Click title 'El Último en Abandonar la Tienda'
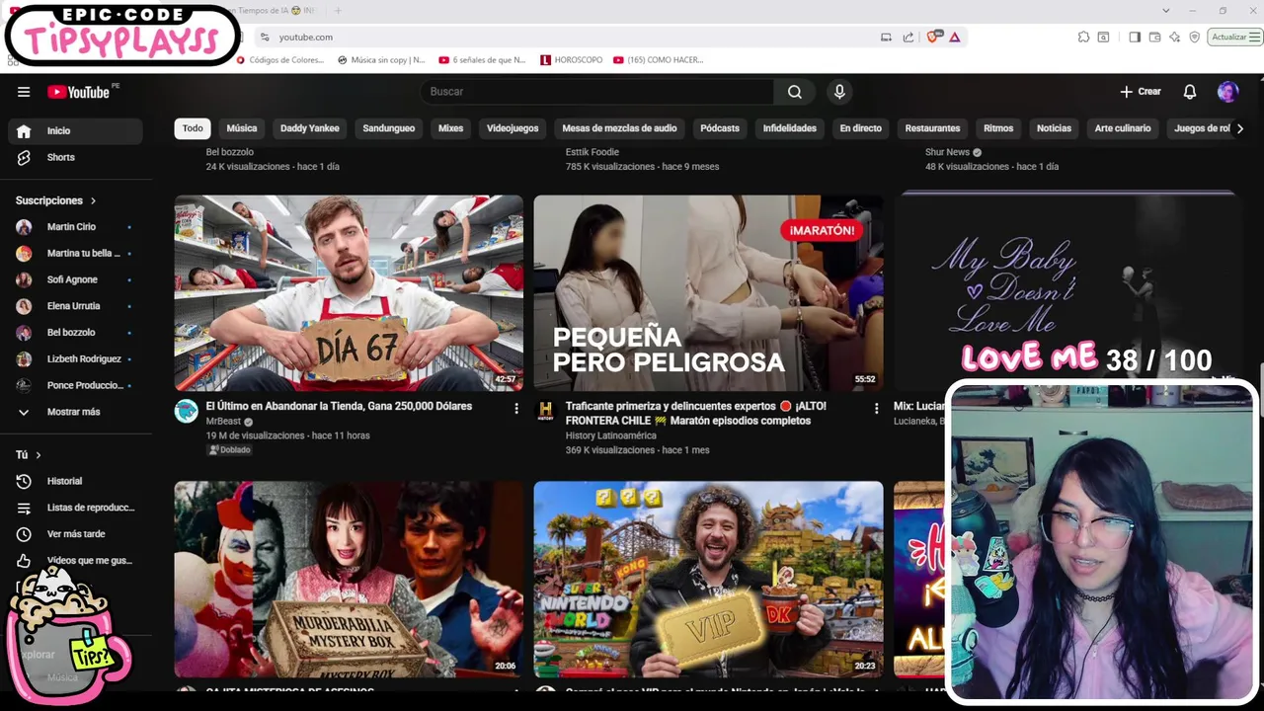Image resolution: width=1264 pixels, height=711 pixels. (x=339, y=406)
